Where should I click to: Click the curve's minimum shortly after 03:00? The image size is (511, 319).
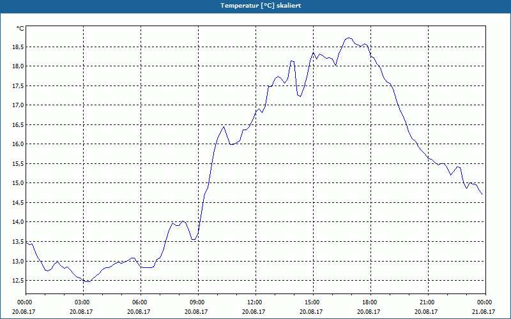pos(87,281)
